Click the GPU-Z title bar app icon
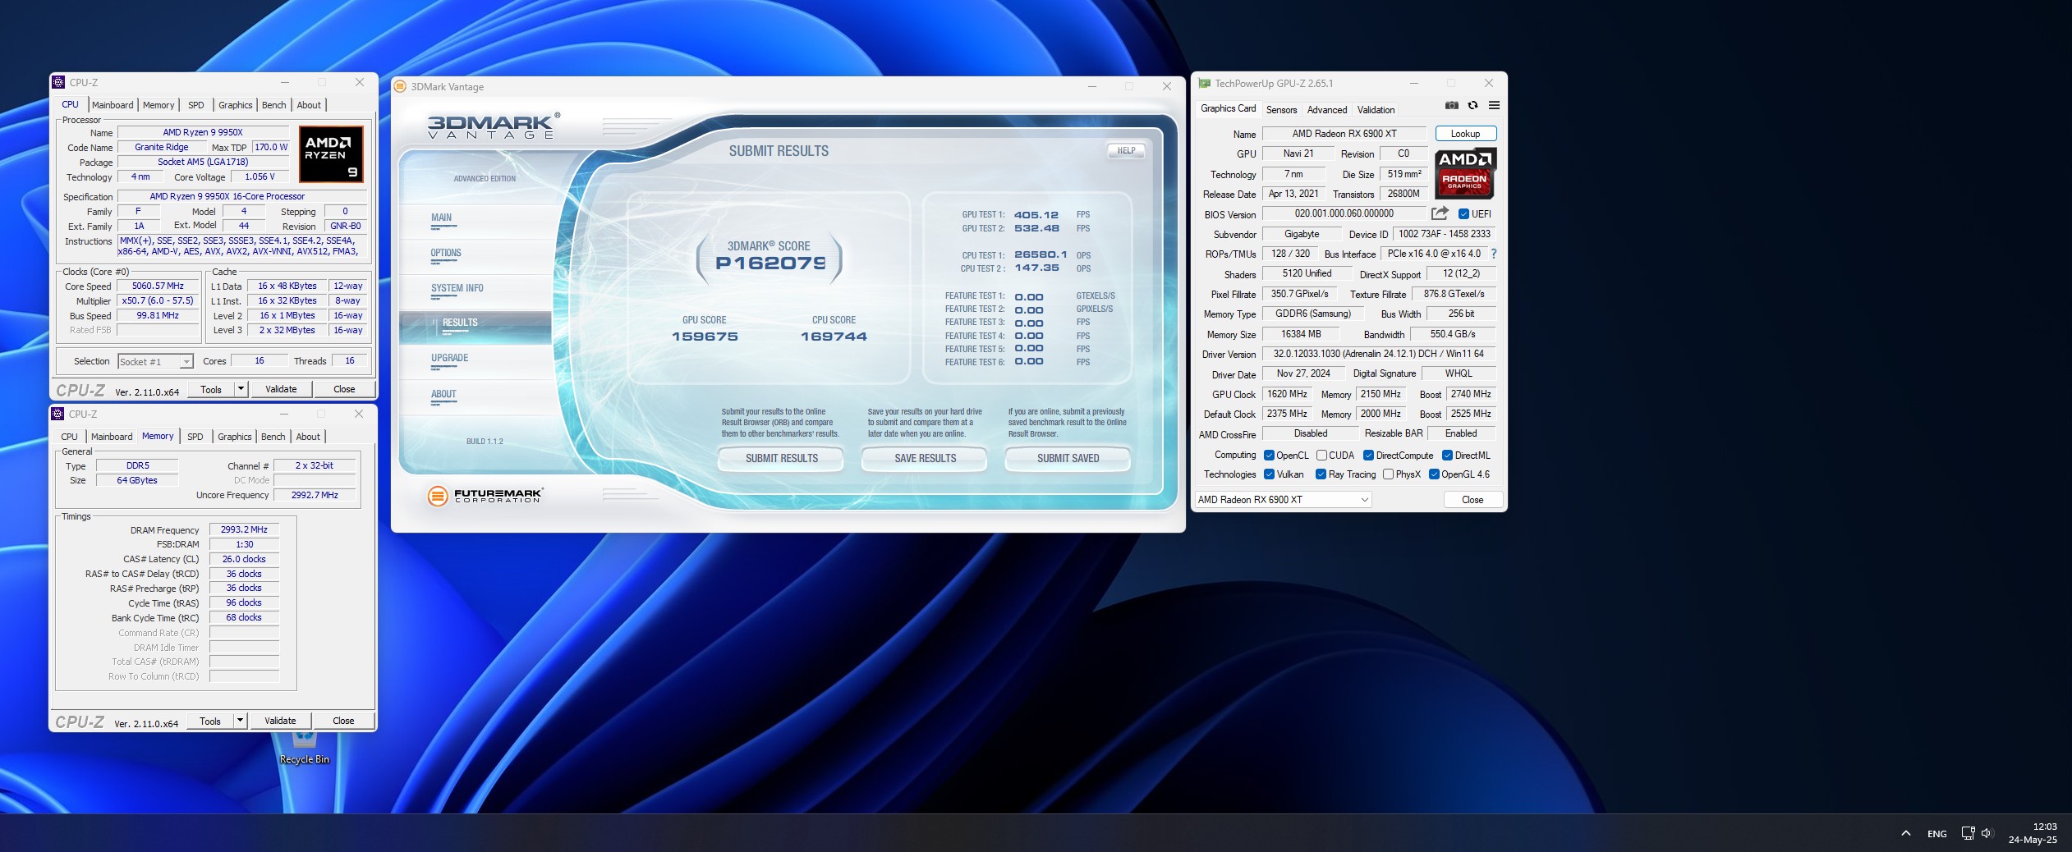The image size is (2072, 852). pyautogui.click(x=1205, y=83)
